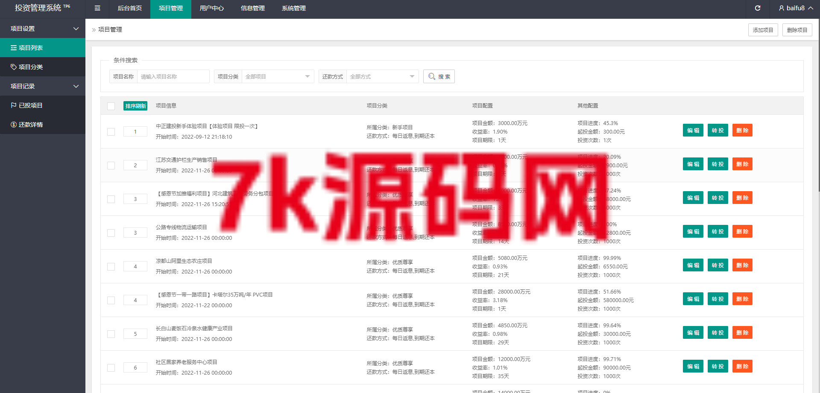Click sort number field of 社区居家养老服务中心项目
Viewport: 820px width, 393px height.
[x=135, y=368]
